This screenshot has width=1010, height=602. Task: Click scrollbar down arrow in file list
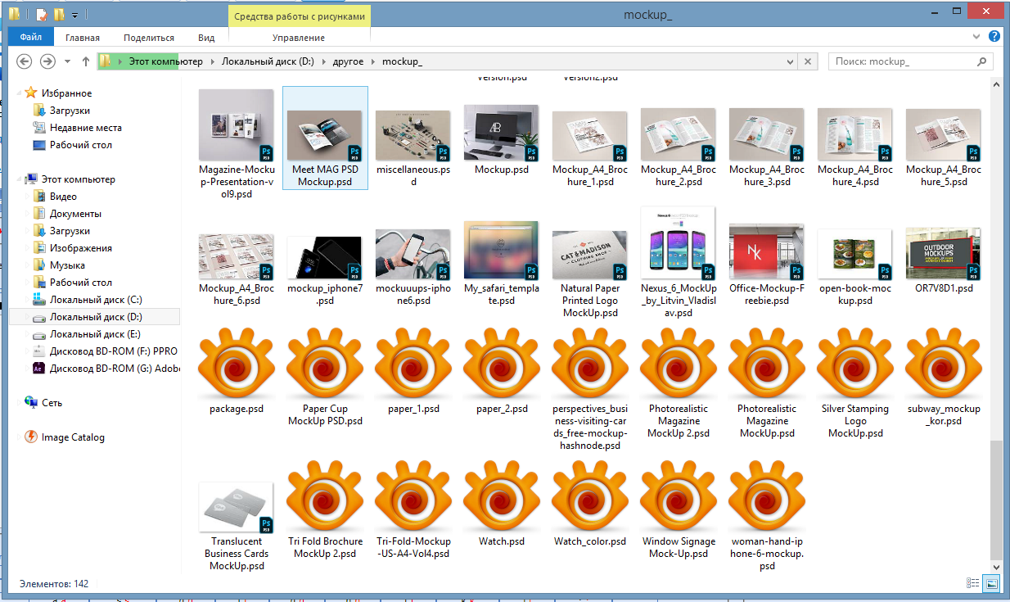coord(996,567)
